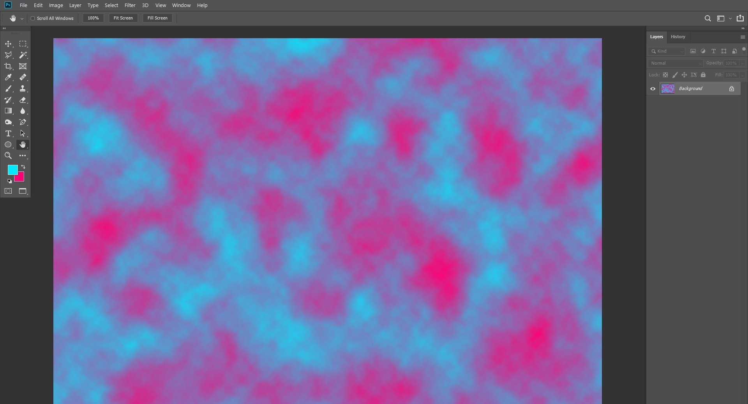Select the Move tool
The image size is (748, 404).
coord(8,44)
